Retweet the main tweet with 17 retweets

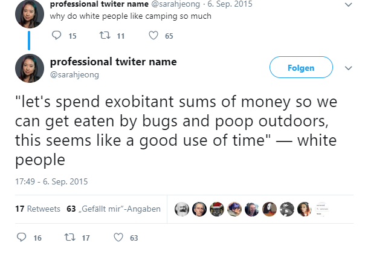[x=70, y=237]
